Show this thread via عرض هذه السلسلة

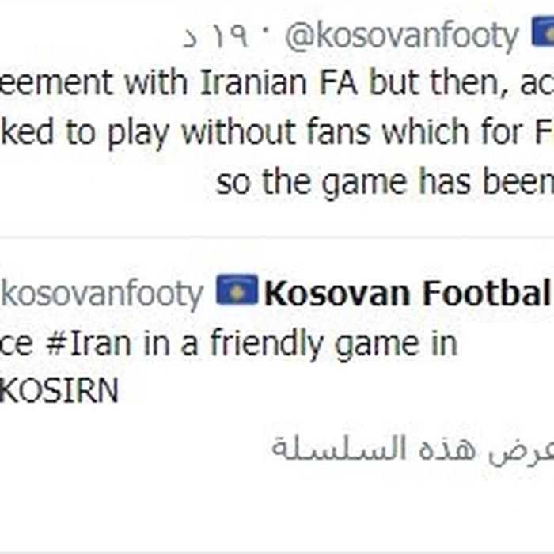(412, 449)
